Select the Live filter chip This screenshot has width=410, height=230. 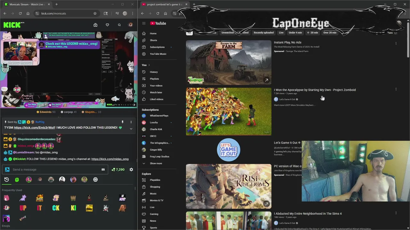281,33
